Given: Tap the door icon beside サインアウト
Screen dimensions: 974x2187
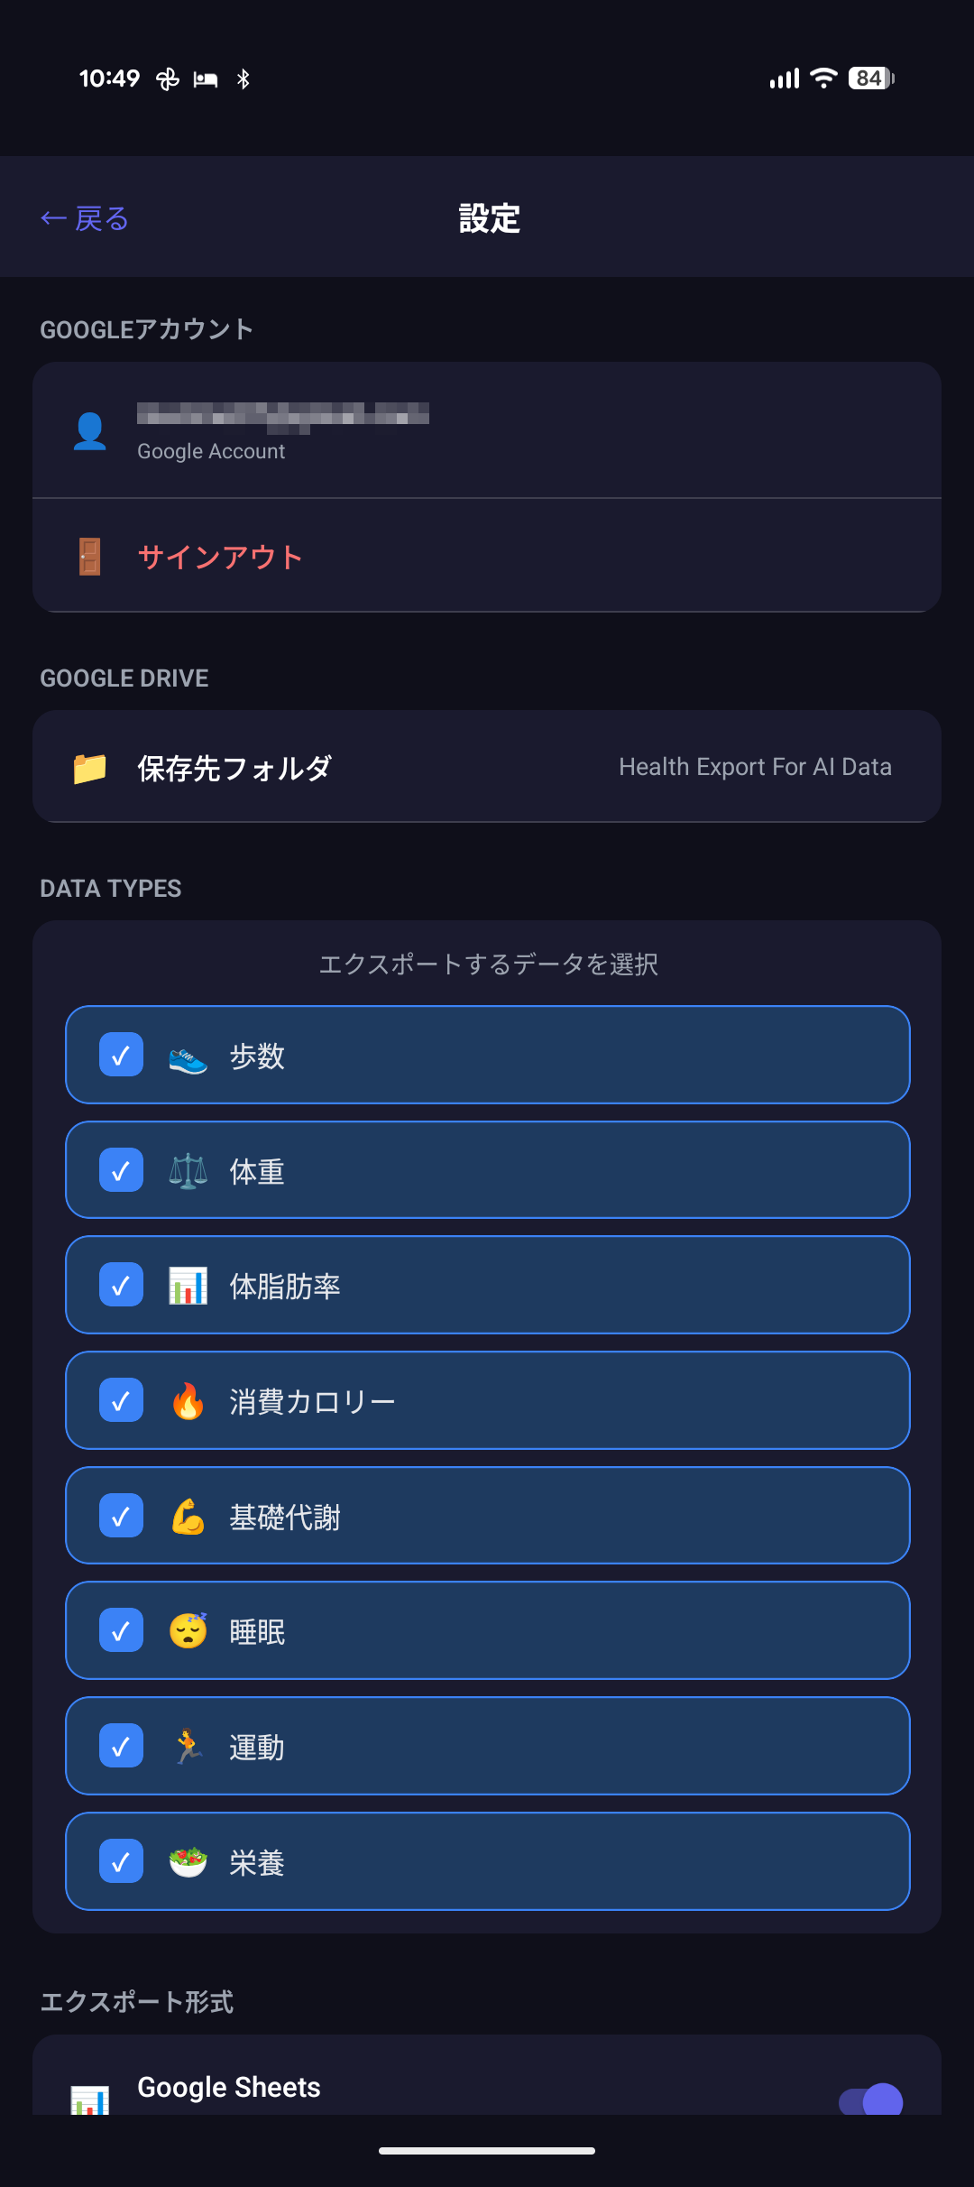Looking at the screenshot, I should pyautogui.click(x=89, y=557).
